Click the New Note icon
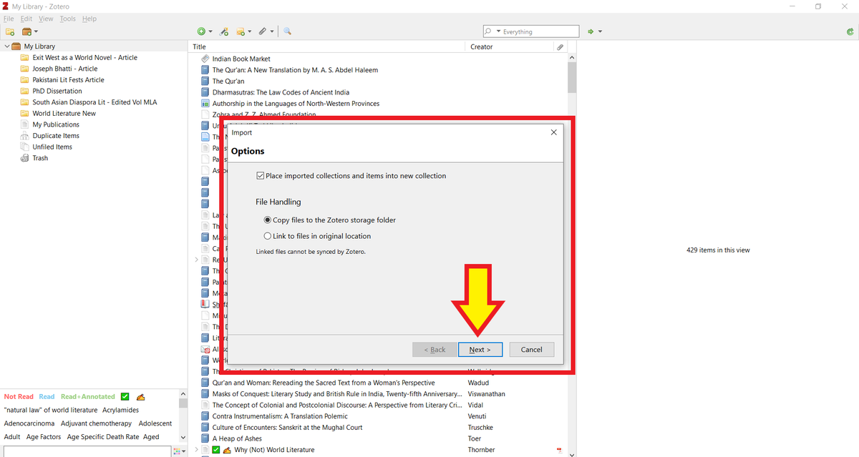Image resolution: width=859 pixels, height=457 pixels. tap(241, 31)
